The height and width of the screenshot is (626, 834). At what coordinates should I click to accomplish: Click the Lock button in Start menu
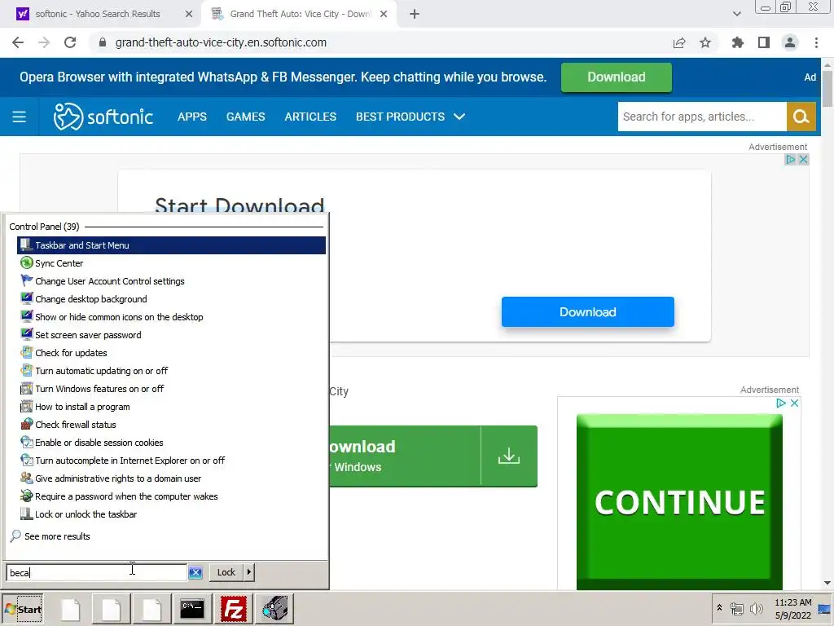click(x=226, y=572)
